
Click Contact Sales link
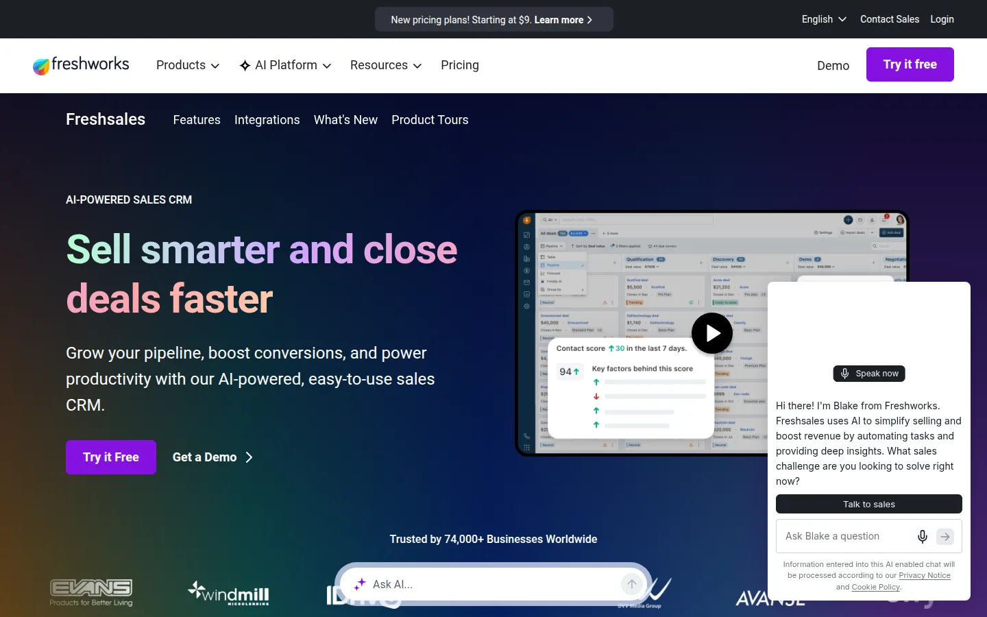click(x=890, y=19)
